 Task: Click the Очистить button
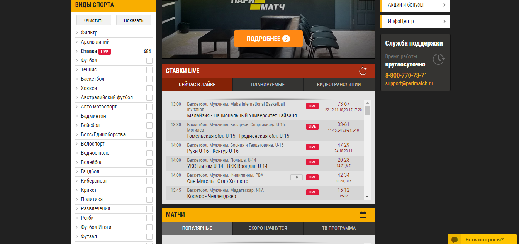coord(94,20)
